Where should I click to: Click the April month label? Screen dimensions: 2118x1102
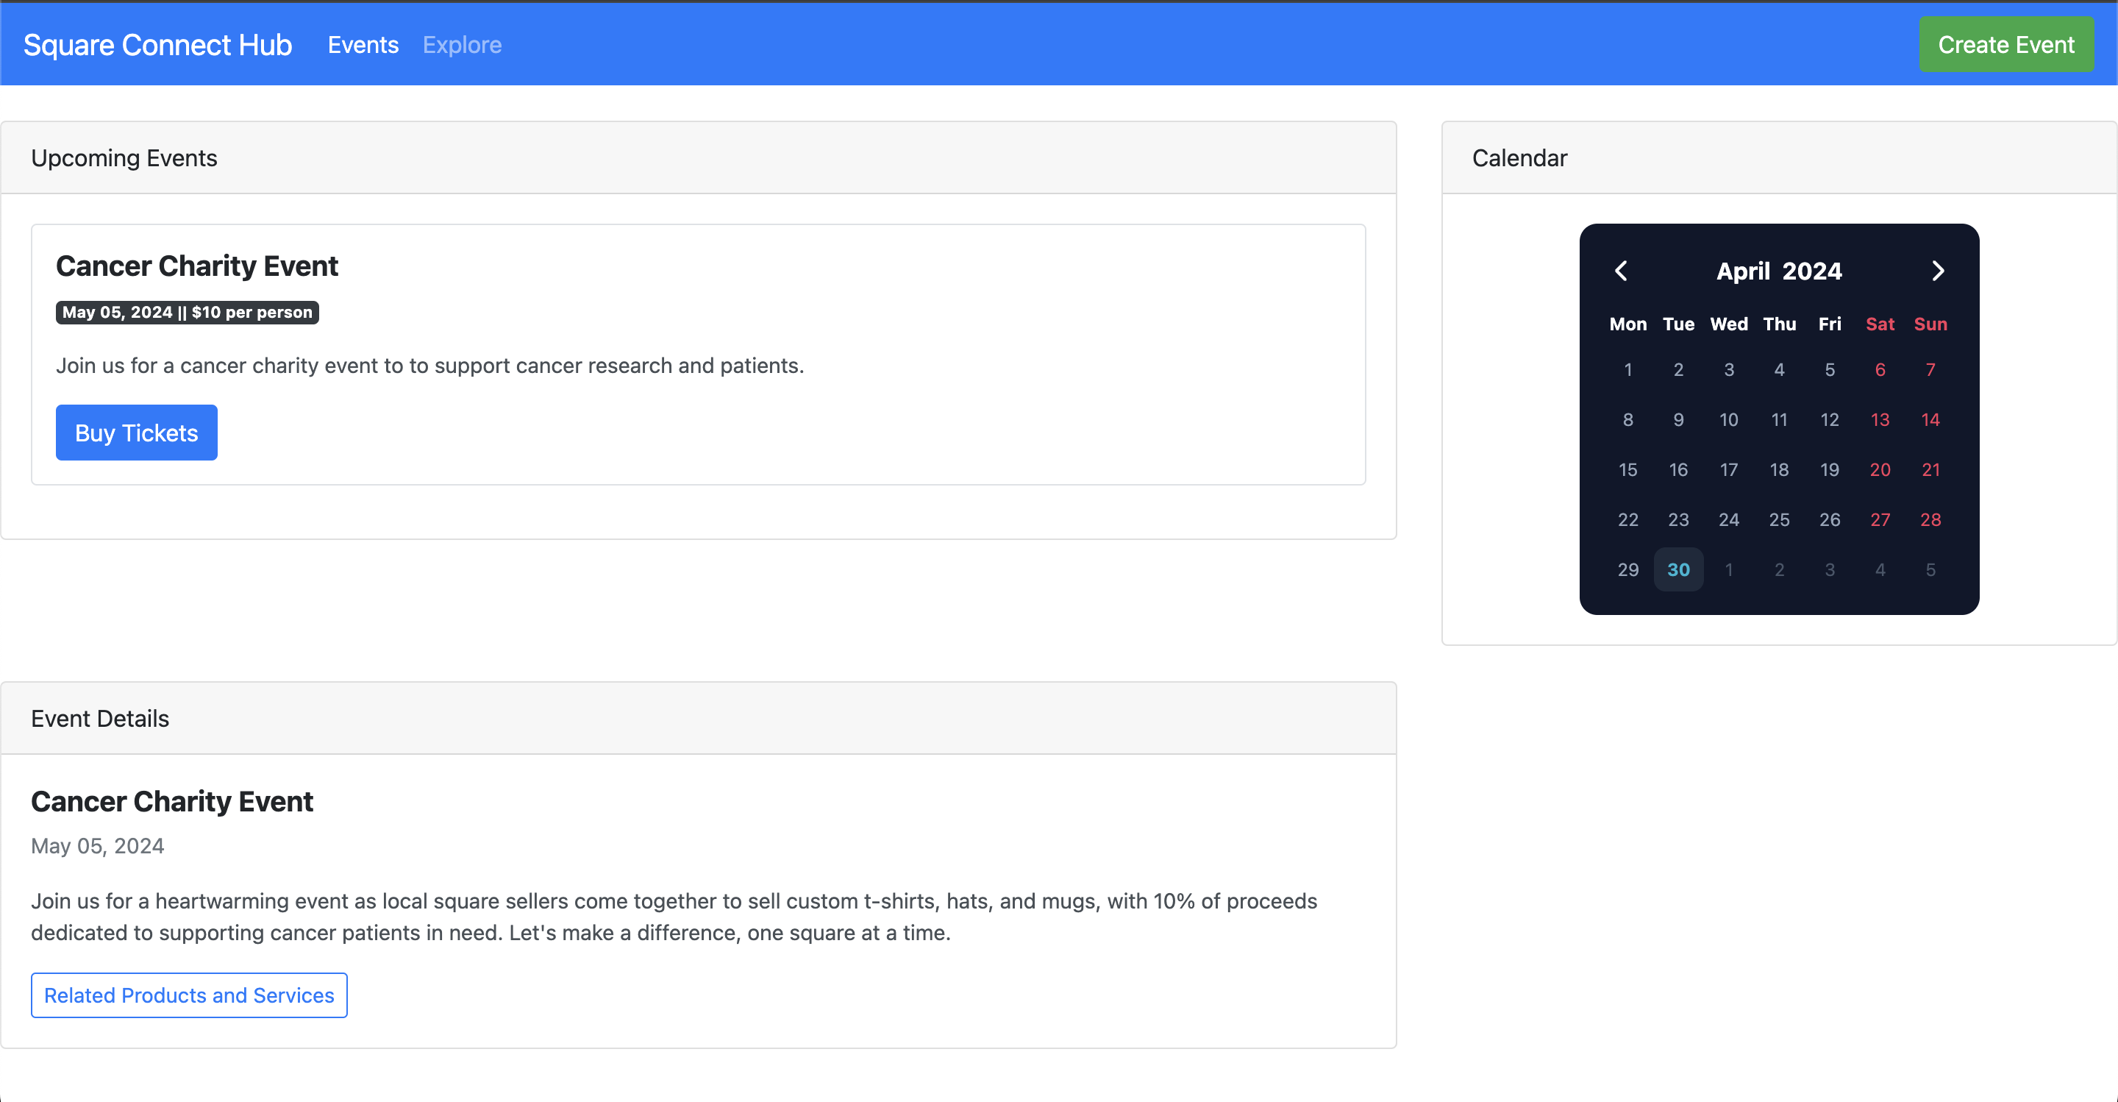point(1742,271)
